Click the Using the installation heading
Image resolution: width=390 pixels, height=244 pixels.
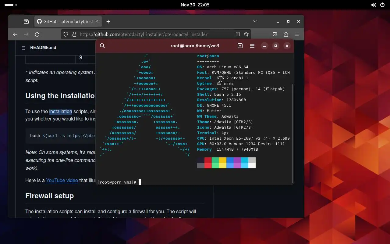tap(61, 95)
